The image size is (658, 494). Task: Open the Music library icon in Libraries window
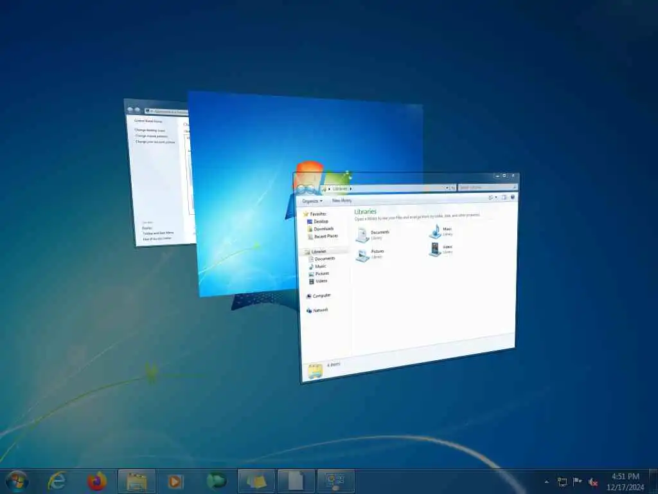pos(435,231)
